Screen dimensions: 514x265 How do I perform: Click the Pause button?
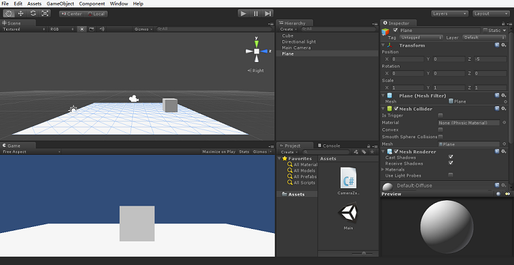click(x=256, y=13)
